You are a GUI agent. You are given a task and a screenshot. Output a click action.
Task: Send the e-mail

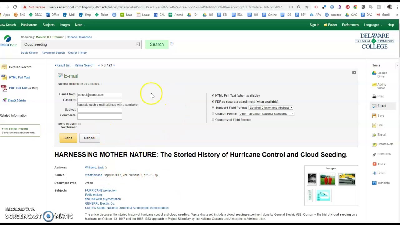click(x=68, y=138)
